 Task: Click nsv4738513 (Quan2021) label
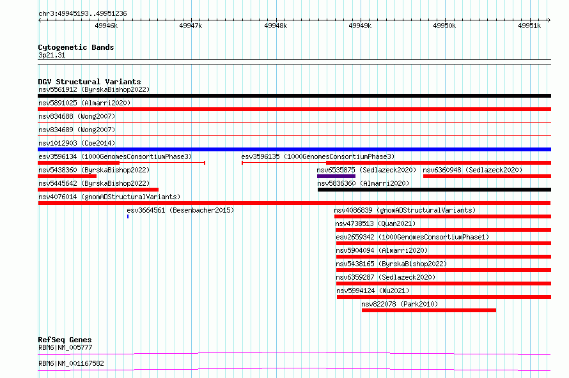tap(375, 223)
